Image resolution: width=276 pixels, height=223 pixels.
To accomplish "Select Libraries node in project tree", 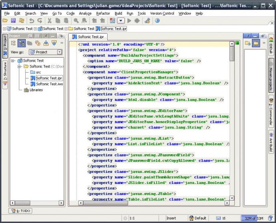I will click(33, 90).
